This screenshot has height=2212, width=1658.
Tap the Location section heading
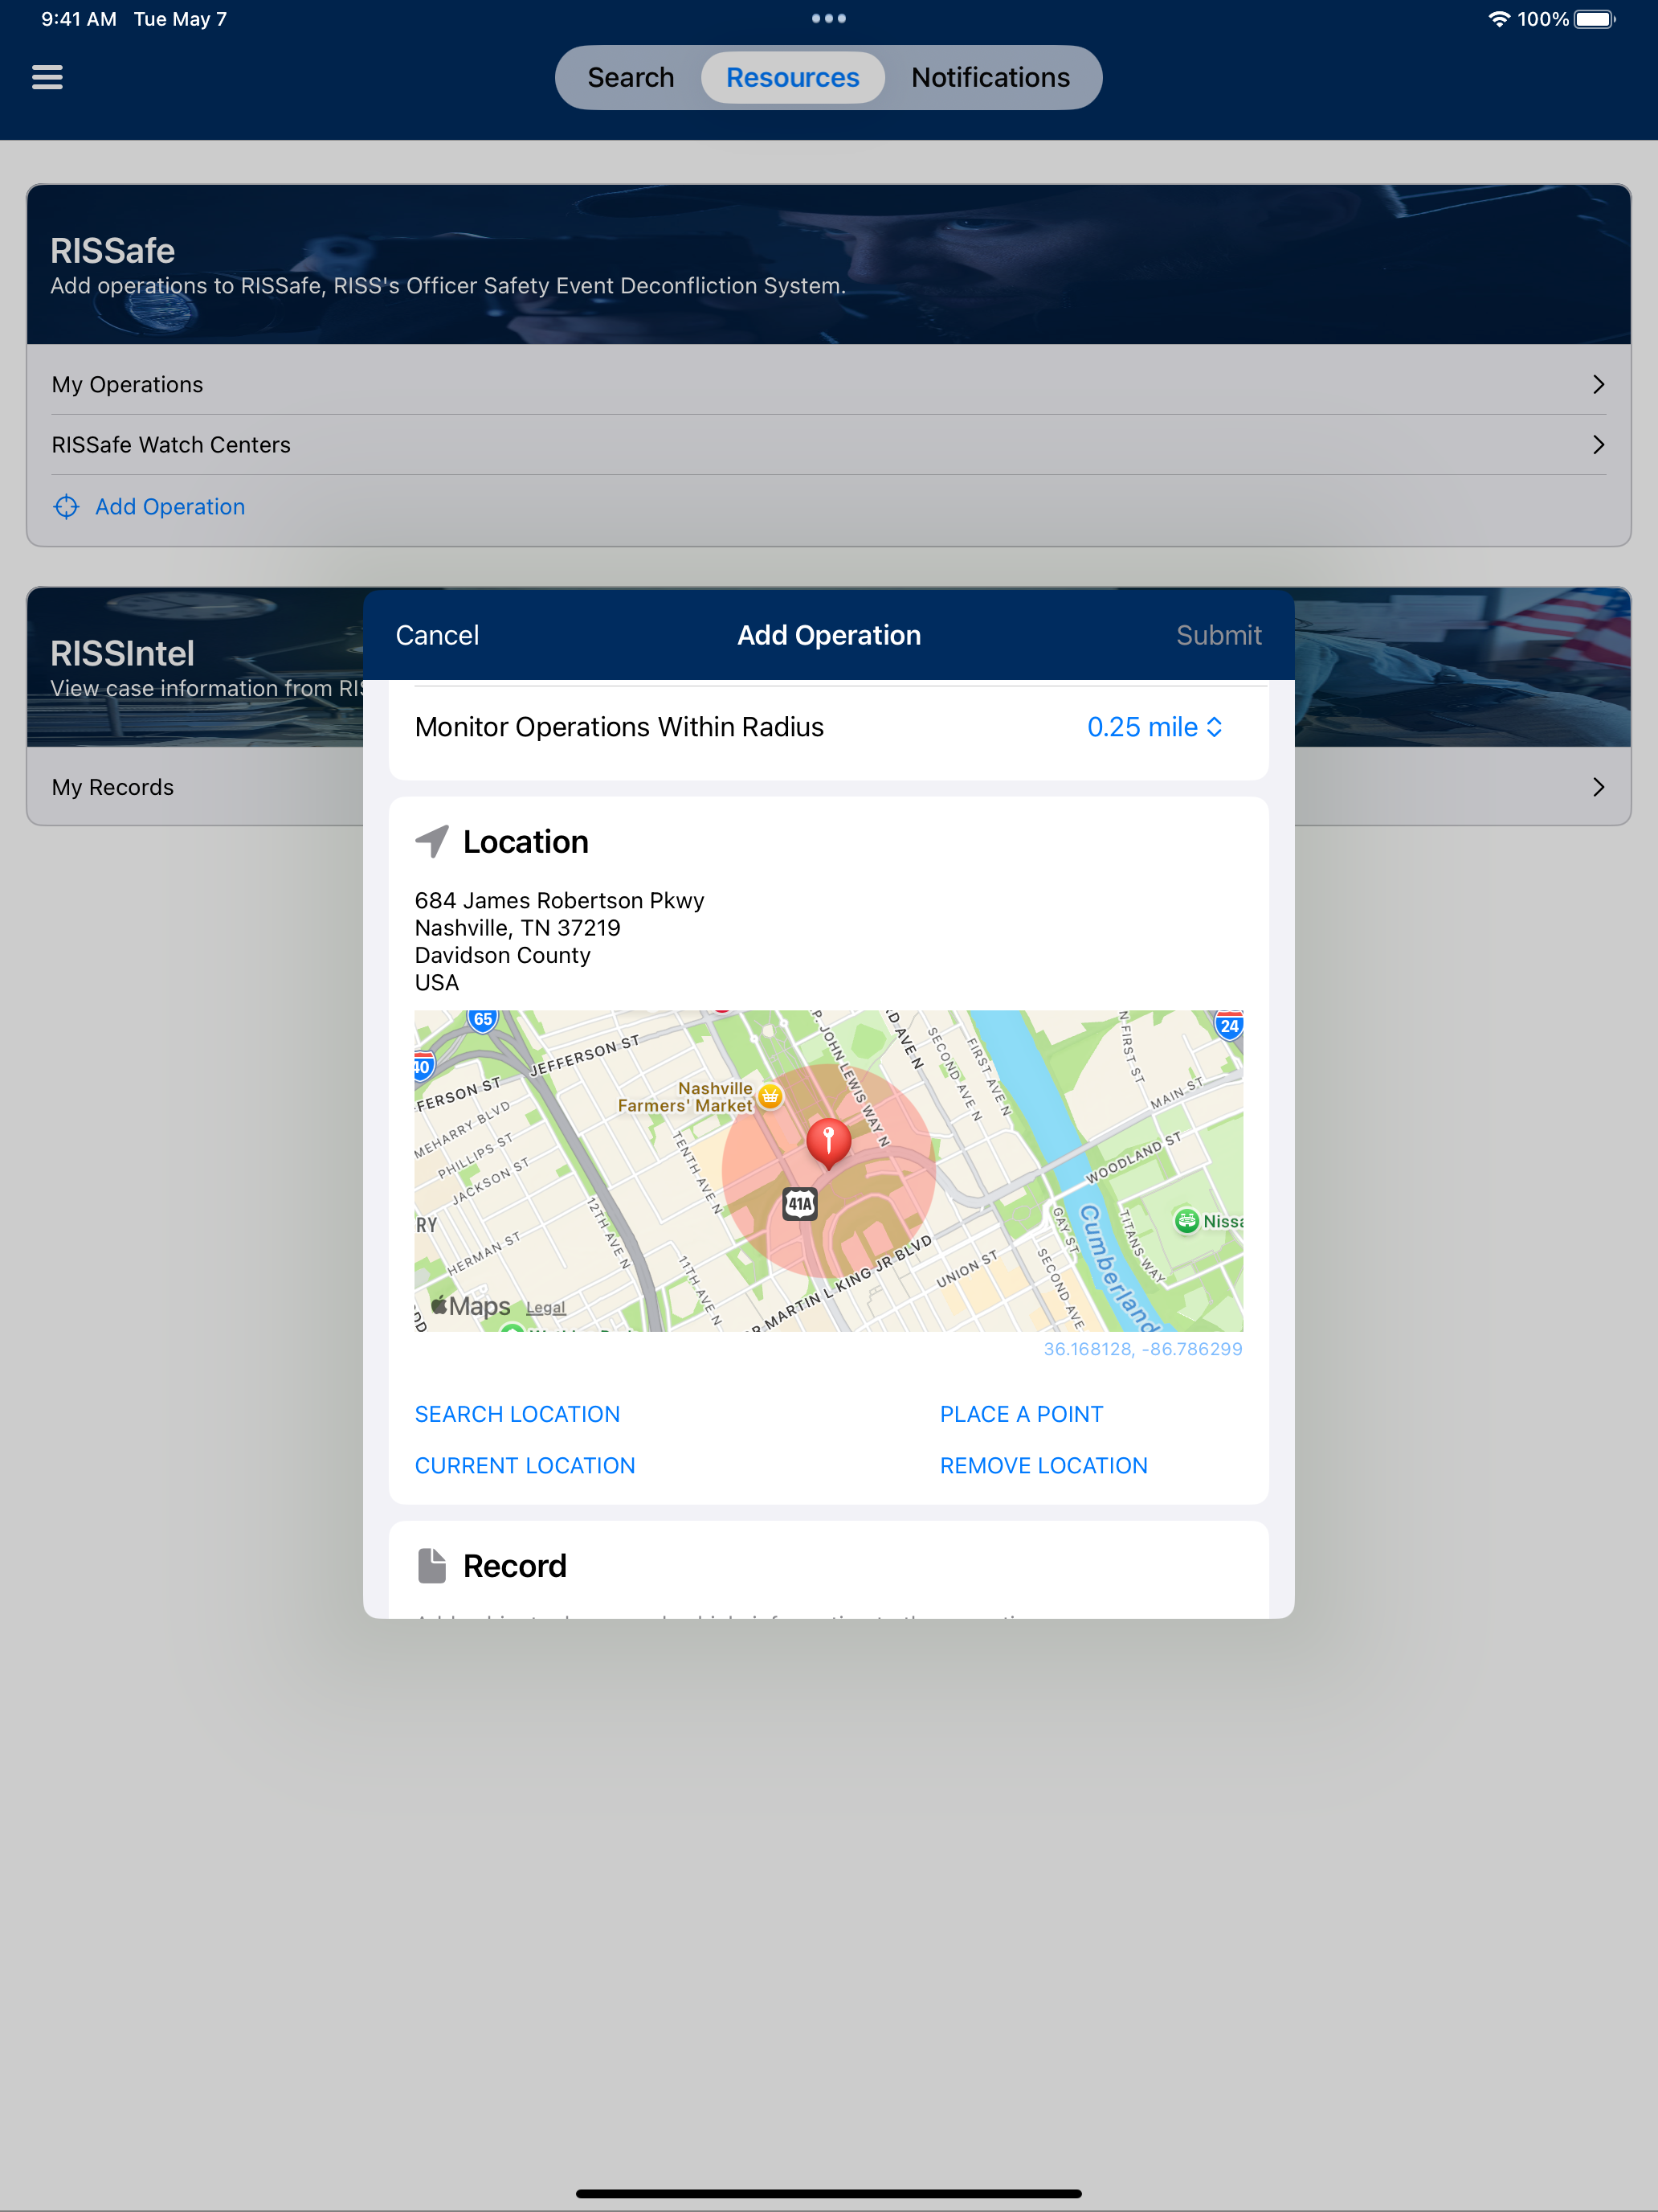click(x=525, y=842)
